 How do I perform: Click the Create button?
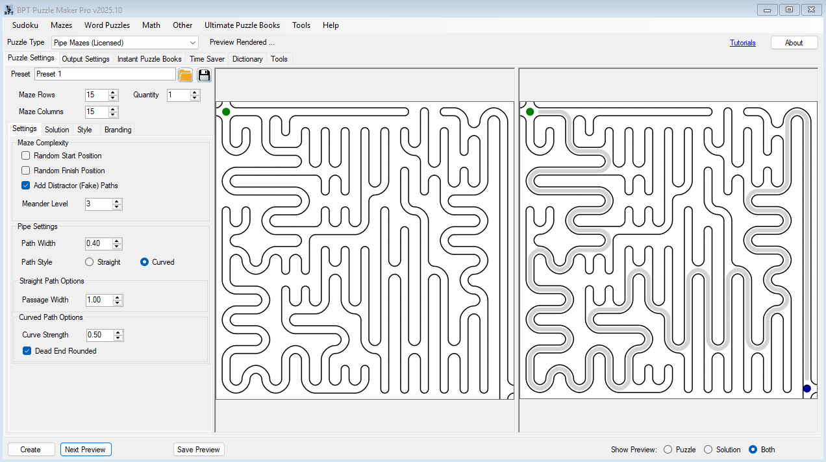point(31,449)
